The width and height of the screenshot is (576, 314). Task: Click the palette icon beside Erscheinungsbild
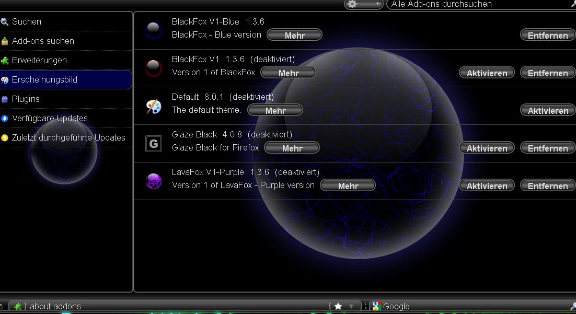[x=4, y=80]
